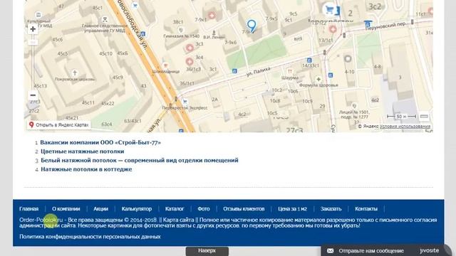This screenshot has height=256, width=456.
Task: Click the jivosite label in chat widget
Action: coord(429,250)
